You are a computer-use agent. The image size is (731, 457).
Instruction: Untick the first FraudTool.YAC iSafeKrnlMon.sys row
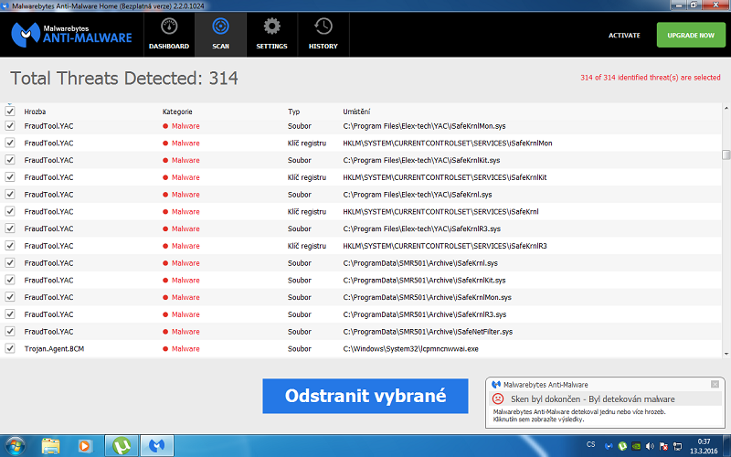(x=10, y=125)
